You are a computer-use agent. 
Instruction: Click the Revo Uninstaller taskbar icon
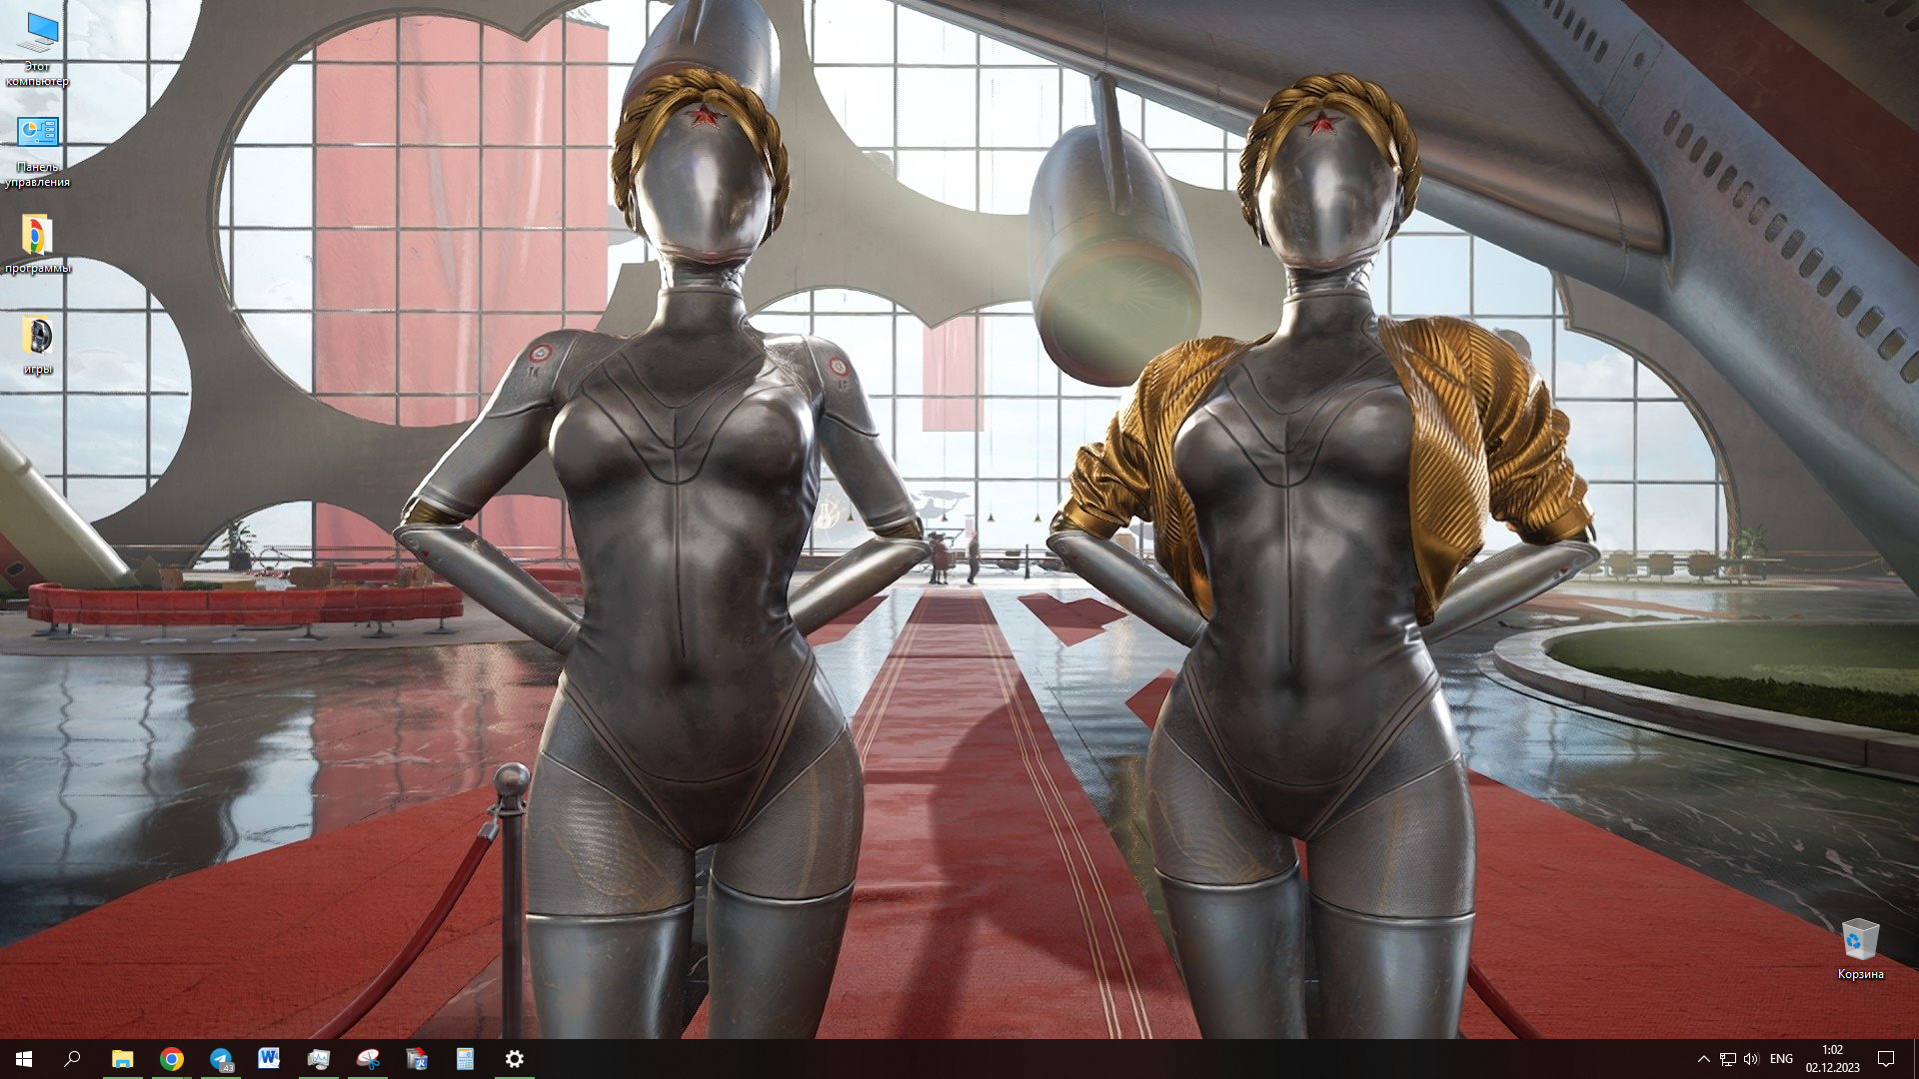coord(417,1059)
